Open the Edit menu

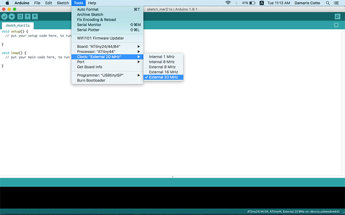click(x=48, y=3)
